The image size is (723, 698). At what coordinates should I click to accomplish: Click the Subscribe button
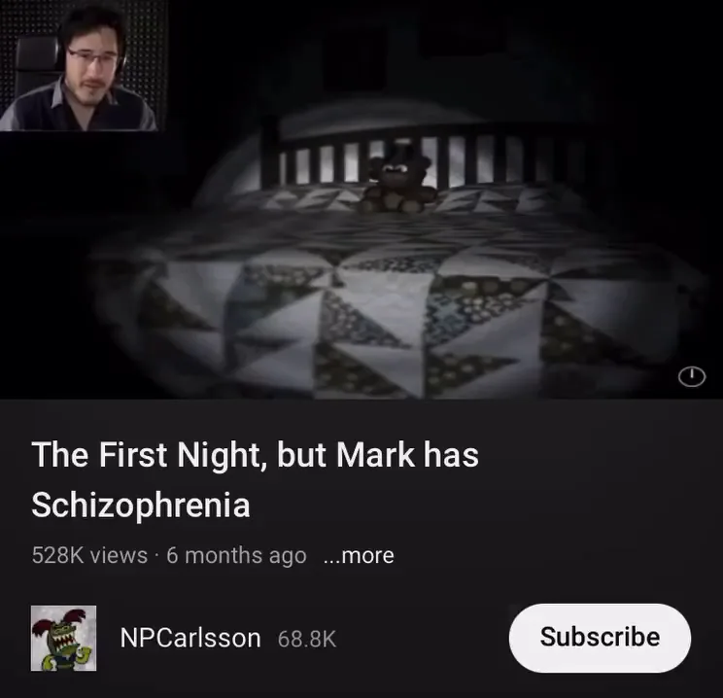(x=600, y=638)
